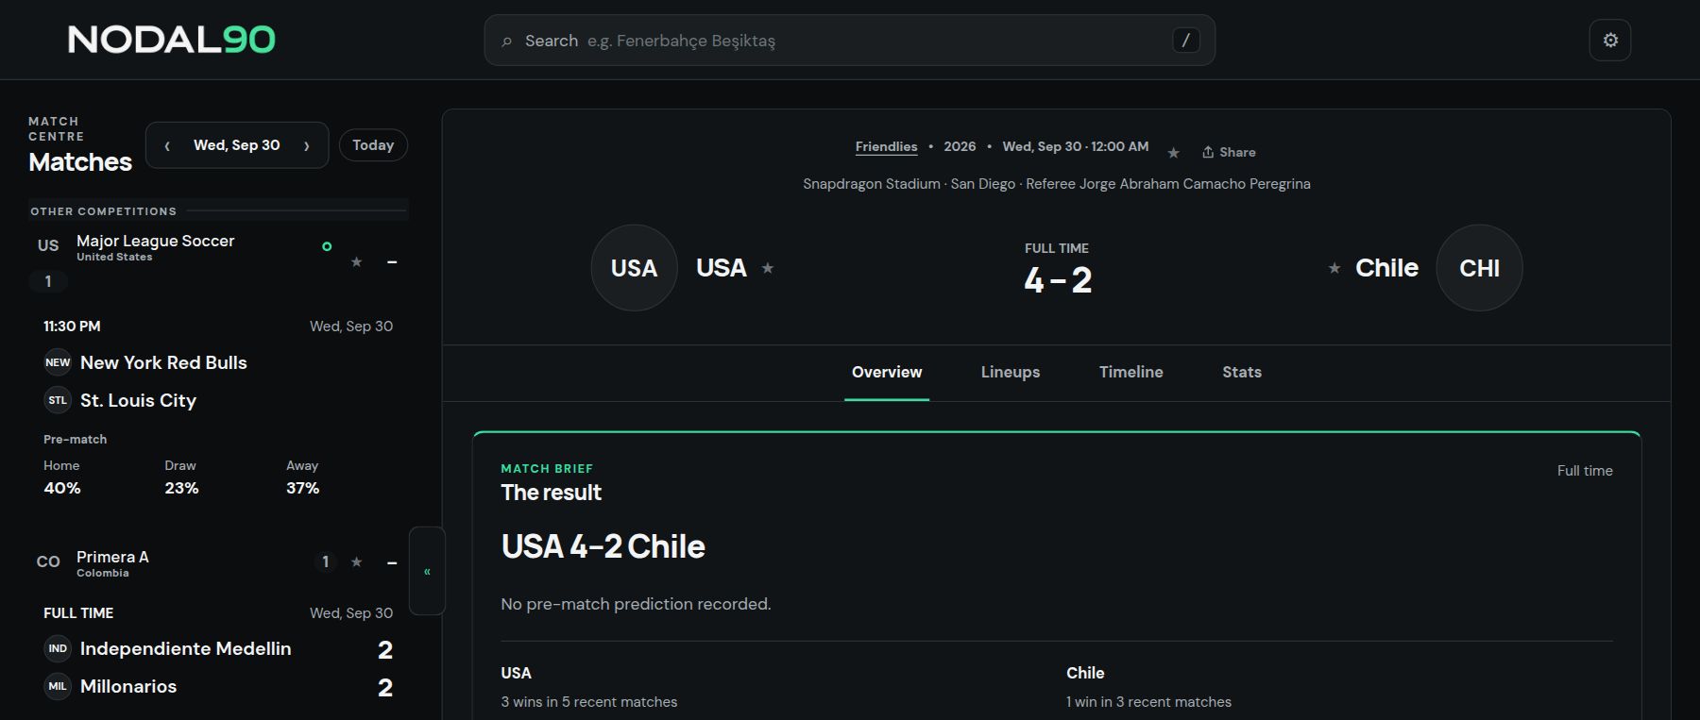
Task: Click the Today button
Action: [373, 145]
